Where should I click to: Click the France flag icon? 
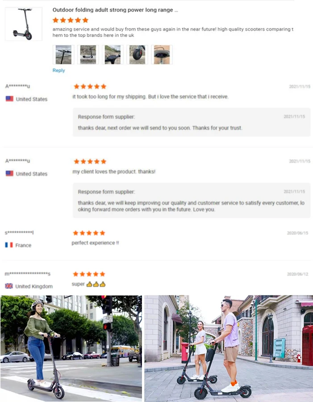(9, 245)
